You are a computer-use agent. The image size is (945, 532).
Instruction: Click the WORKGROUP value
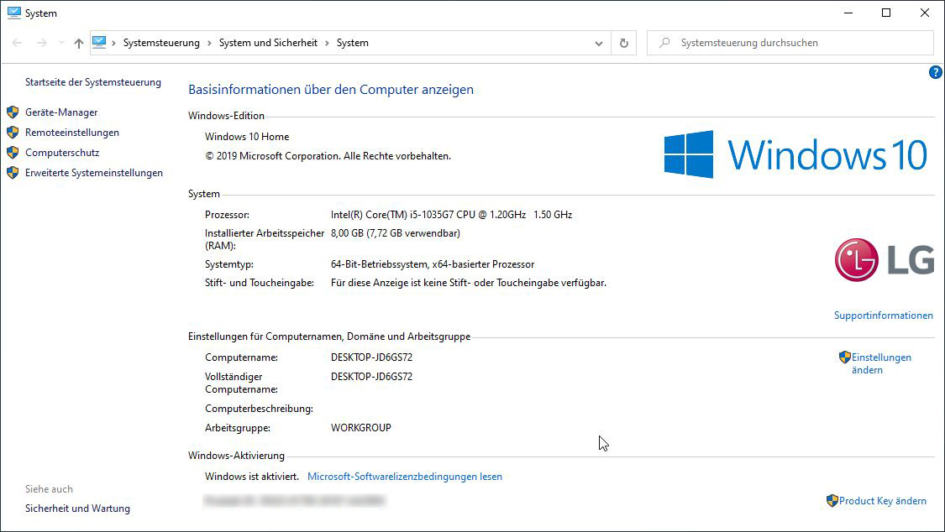click(x=361, y=428)
